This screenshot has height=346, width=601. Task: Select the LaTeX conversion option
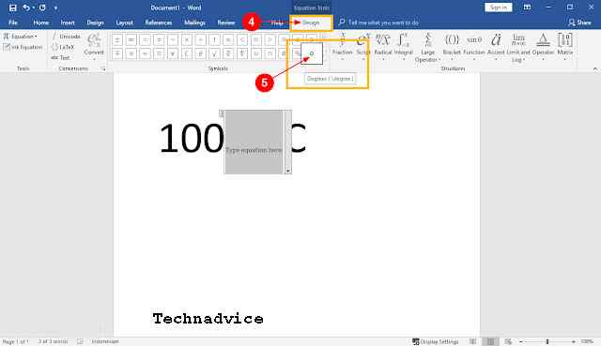tap(63, 47)
